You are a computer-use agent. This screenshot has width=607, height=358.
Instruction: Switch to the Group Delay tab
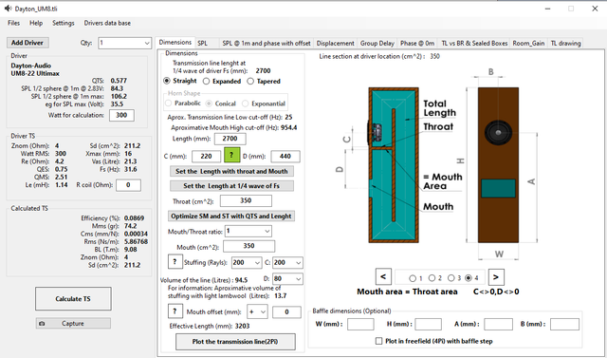(377, 44)
